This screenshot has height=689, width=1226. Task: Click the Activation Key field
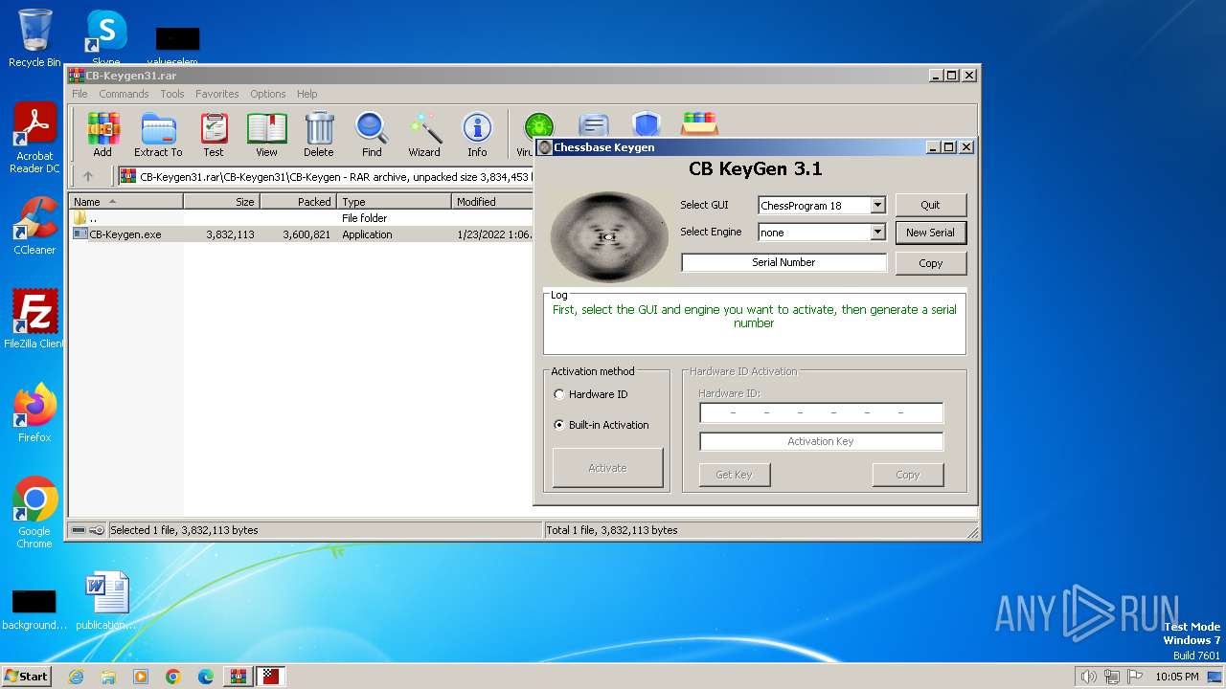(821, 441)
